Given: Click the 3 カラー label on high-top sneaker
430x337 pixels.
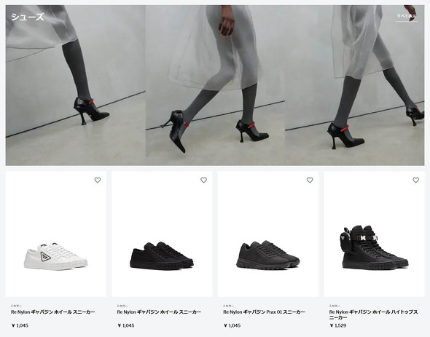Looking at the screenshot, I should (335, 306).
